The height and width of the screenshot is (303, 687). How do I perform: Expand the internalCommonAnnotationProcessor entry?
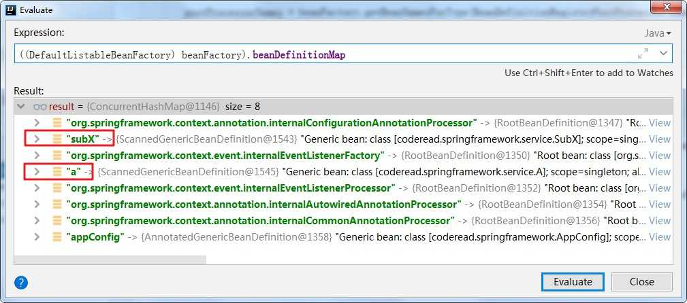click(x=37, y=221)
